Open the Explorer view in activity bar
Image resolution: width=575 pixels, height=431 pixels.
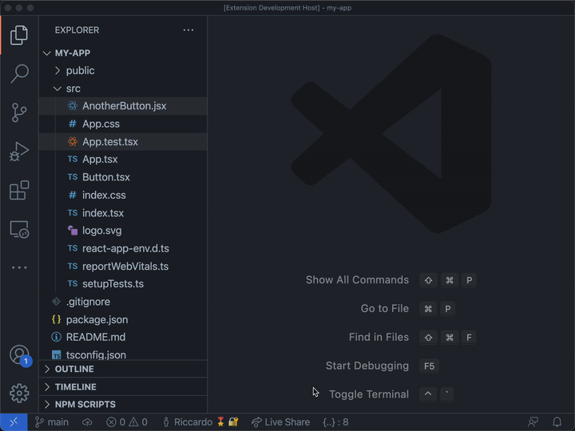[x=19, y=35]
